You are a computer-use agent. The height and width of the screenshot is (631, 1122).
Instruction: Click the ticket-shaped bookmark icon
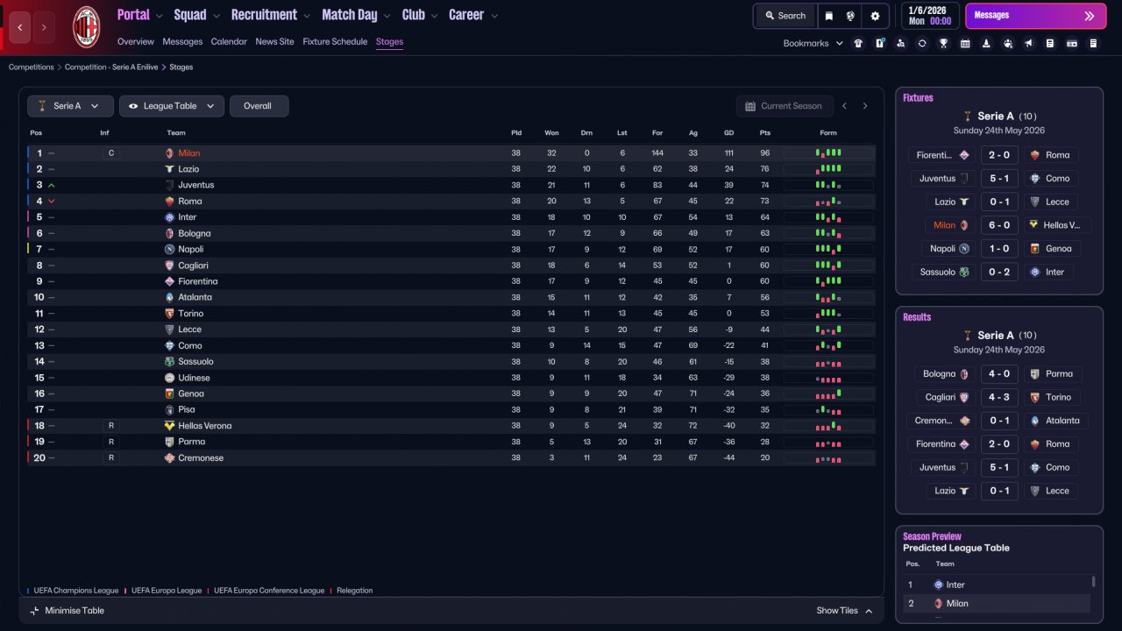click(1072, 43)
